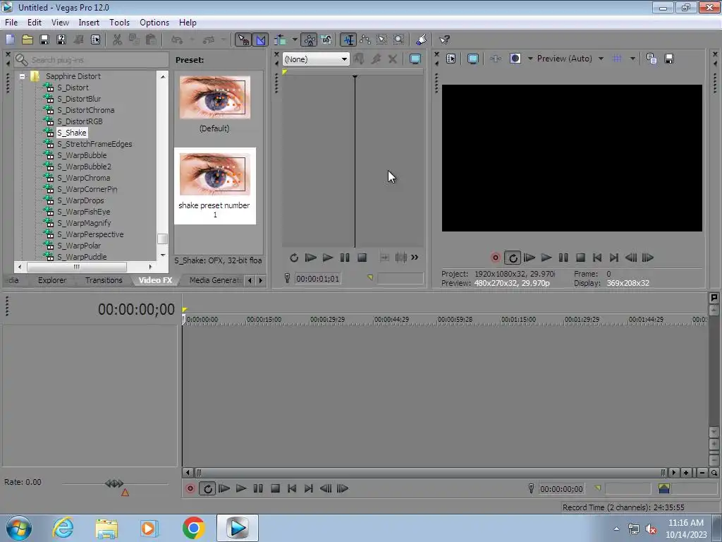
Task: Collapse the Sapphire Distort folder
Action: [22, 76]
